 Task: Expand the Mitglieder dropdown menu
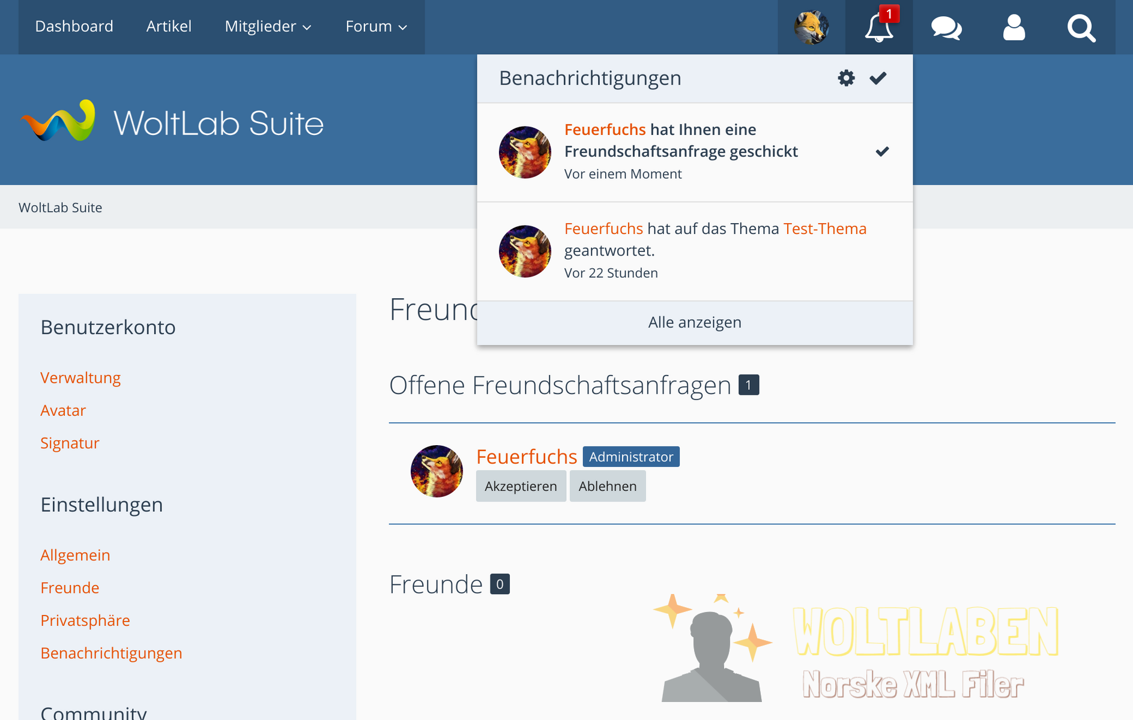(268, 26)
